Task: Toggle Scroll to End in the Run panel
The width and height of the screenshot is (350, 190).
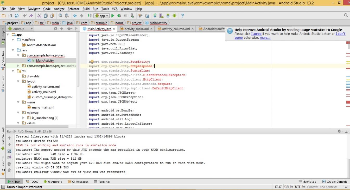Action: (x=9, y=158)
